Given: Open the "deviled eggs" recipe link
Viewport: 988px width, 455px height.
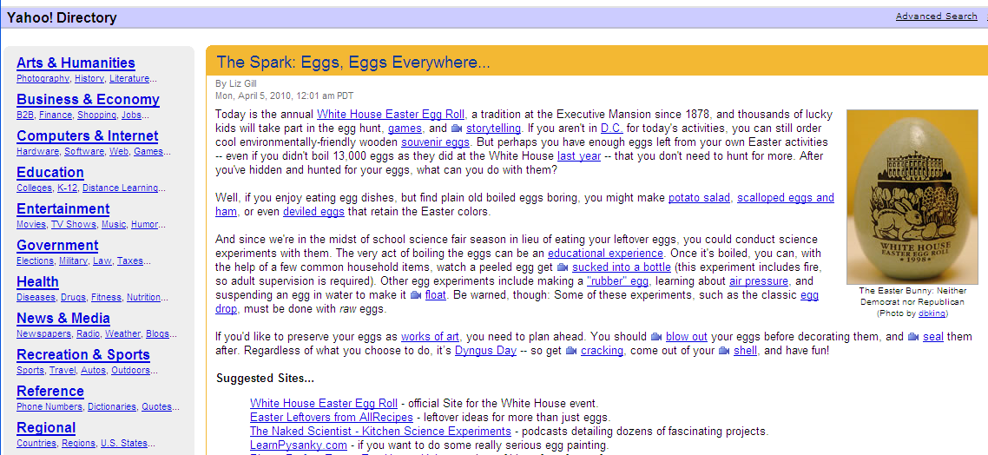Looking at the screenshot, I should click(314, 212).
